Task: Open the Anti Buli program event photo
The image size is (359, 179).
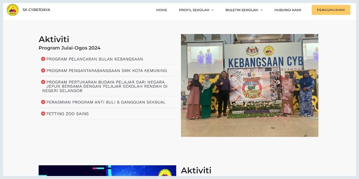Action: click(x=250, y=85)
